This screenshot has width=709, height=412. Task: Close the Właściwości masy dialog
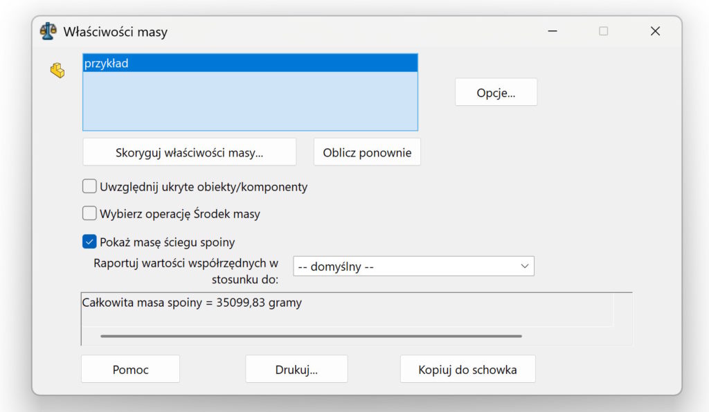(655, 31)
